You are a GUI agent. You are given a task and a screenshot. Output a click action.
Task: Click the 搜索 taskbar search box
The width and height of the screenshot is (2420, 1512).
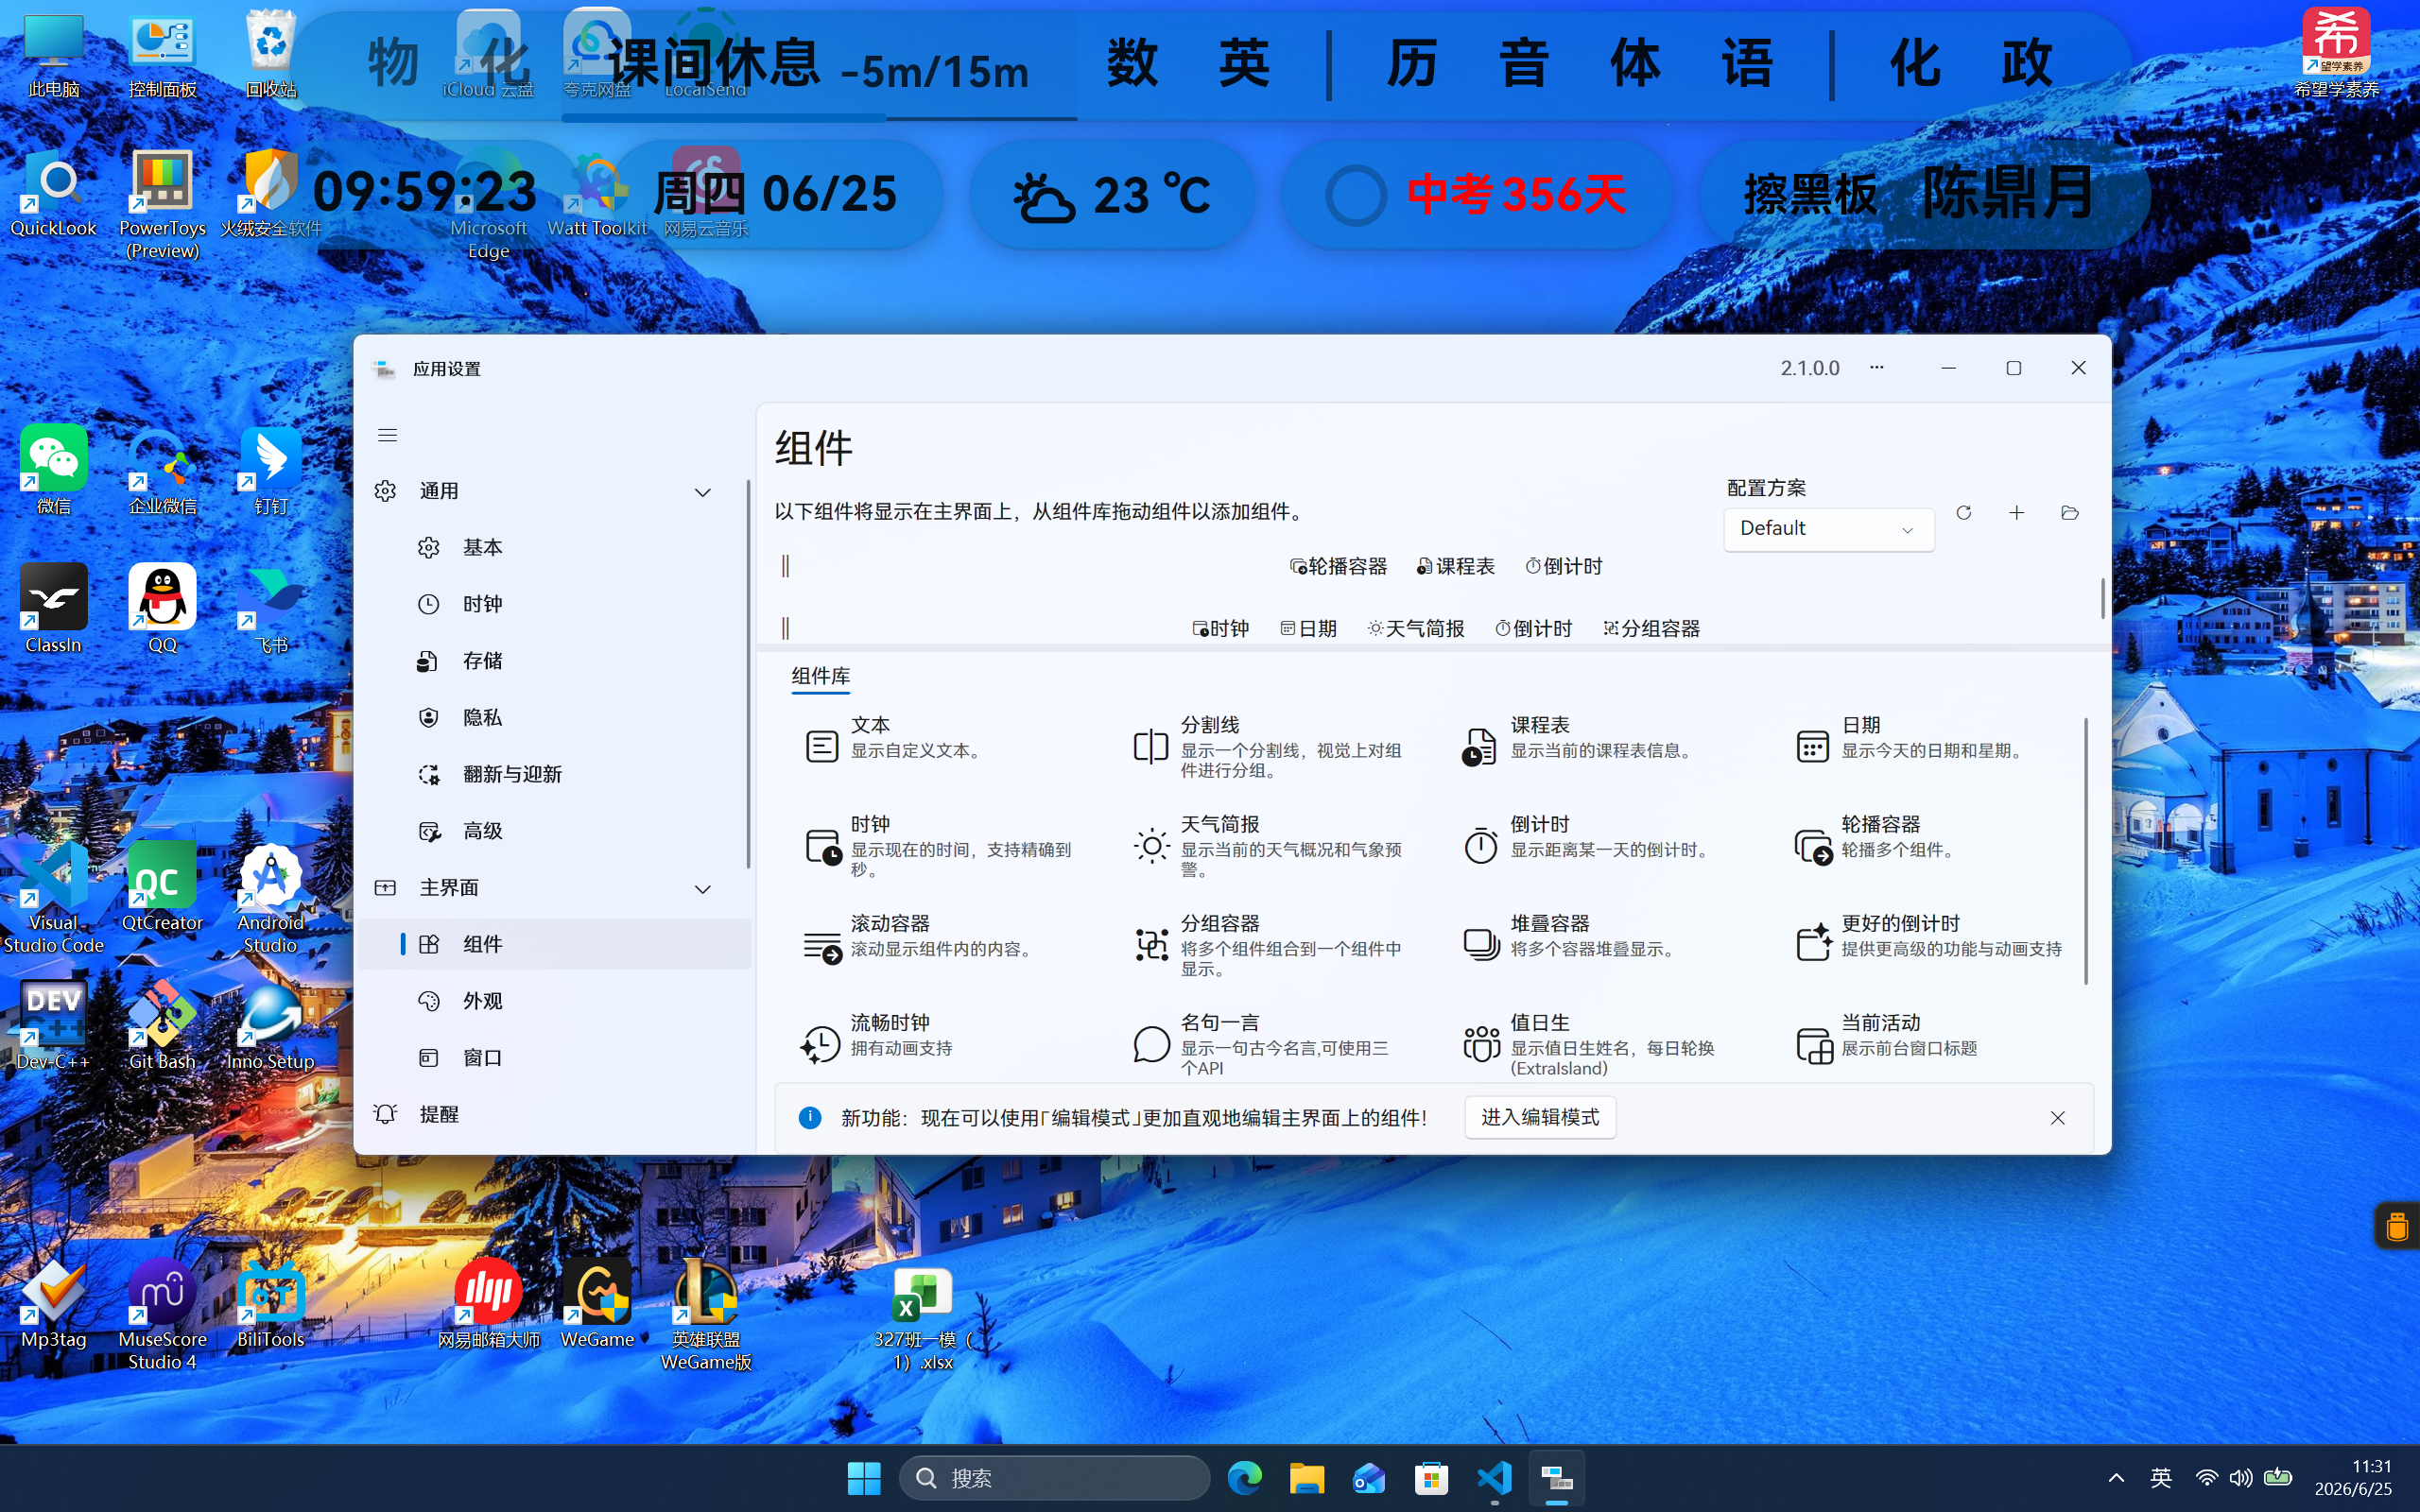[1054, 1478]
